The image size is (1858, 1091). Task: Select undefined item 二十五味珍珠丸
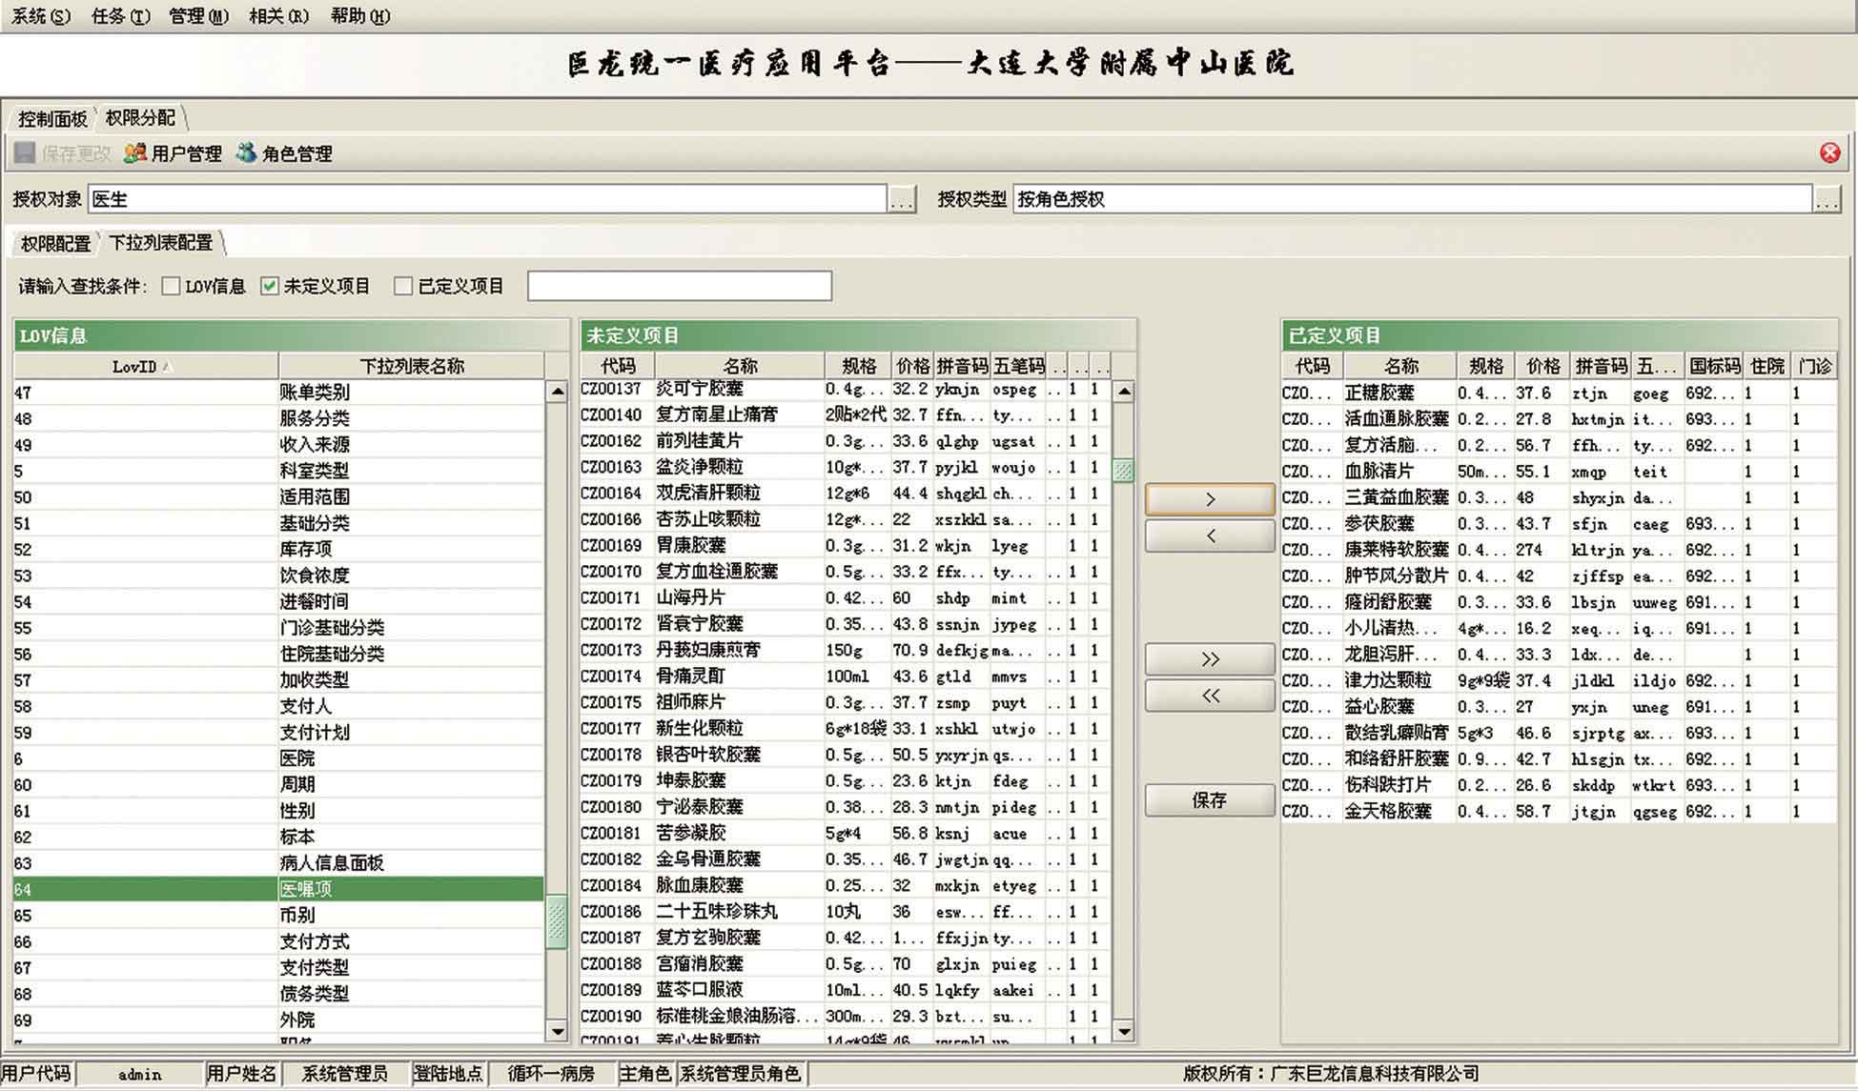(x=846, y=912)
